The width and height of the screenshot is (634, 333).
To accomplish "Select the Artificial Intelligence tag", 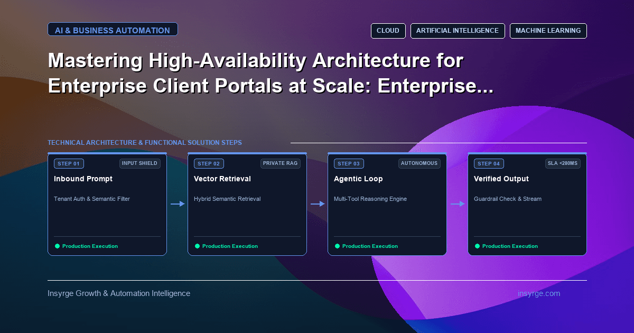I will coord(458,31).
